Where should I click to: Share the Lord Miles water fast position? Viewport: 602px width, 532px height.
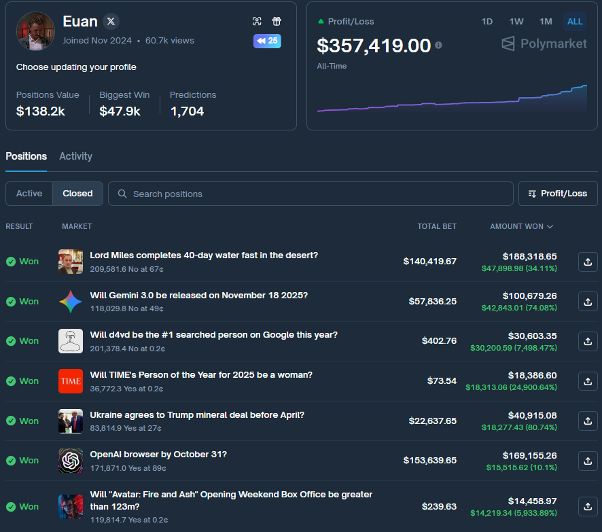(x=588, y=262)
